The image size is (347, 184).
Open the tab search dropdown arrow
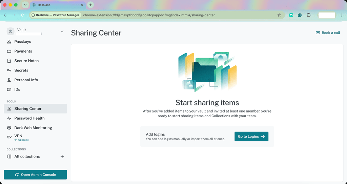coord(25,5)
